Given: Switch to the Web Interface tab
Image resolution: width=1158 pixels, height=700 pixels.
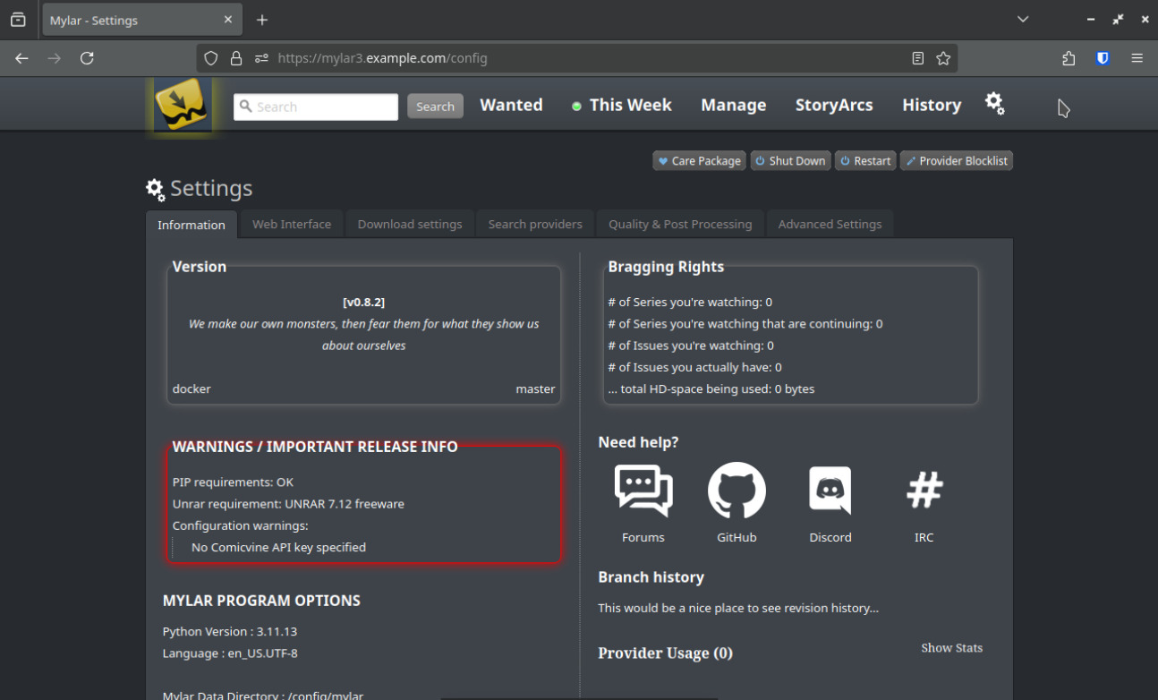Looking at the screenshot, I should (x=291, y=225).
